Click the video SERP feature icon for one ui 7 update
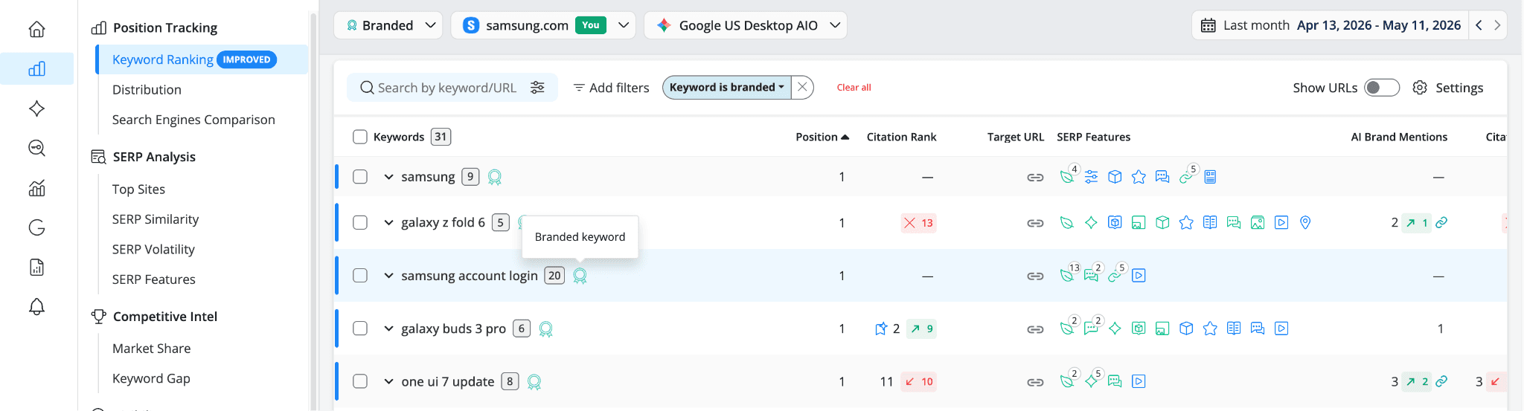Viewport: 1524px width, 411px height. click(1139, 381)
